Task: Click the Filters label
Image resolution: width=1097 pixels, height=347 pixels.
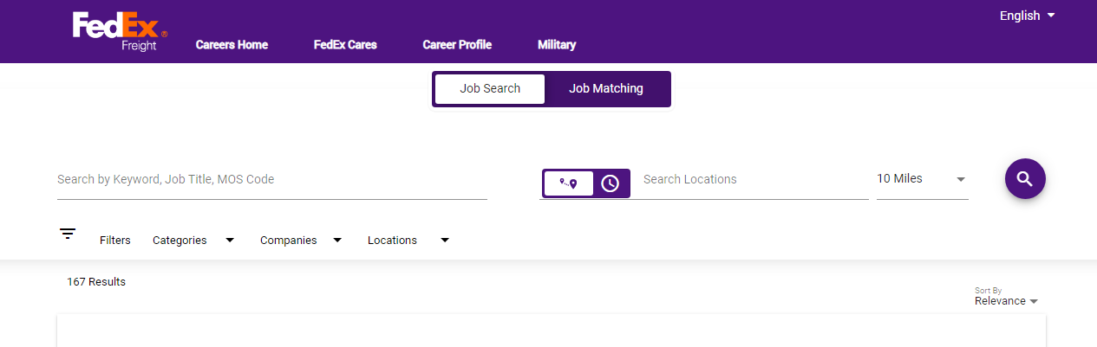Action: 115,241
